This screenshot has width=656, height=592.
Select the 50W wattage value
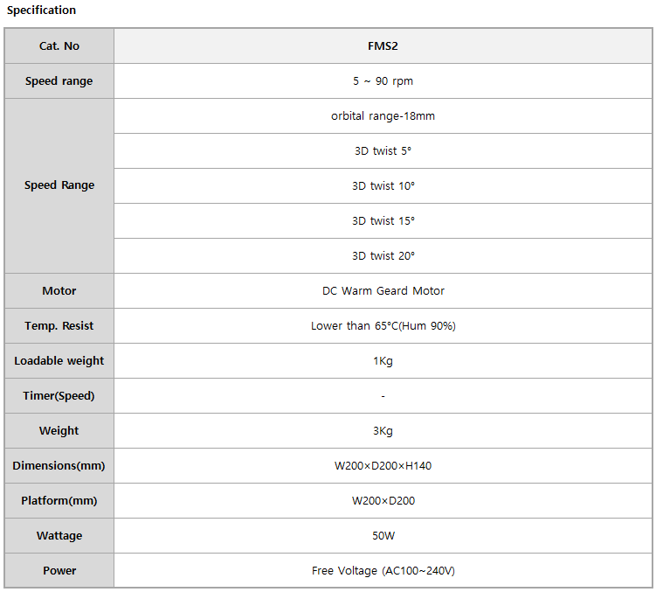click(383, 536)
